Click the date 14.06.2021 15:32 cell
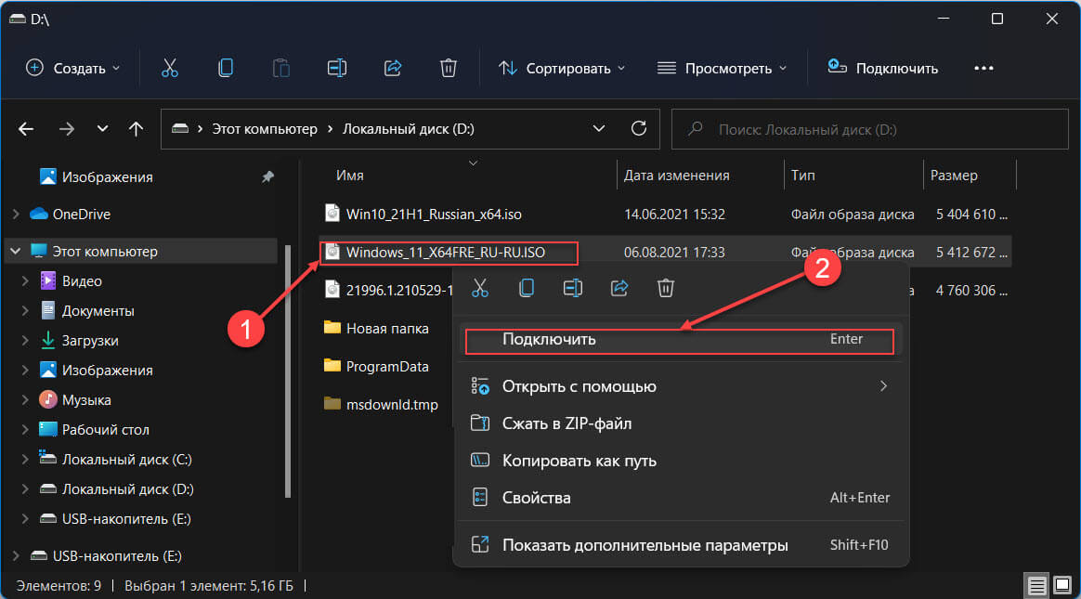 coord(674,215)
